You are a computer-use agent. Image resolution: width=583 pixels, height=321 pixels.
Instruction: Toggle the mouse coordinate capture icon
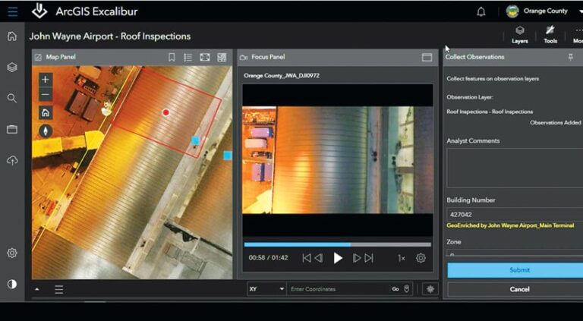click(406, 288)
